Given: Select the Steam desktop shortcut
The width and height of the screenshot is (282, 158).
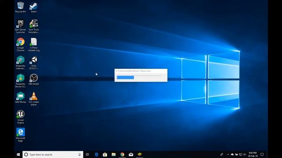Looking at the screenshot, I should coord(33,7).
